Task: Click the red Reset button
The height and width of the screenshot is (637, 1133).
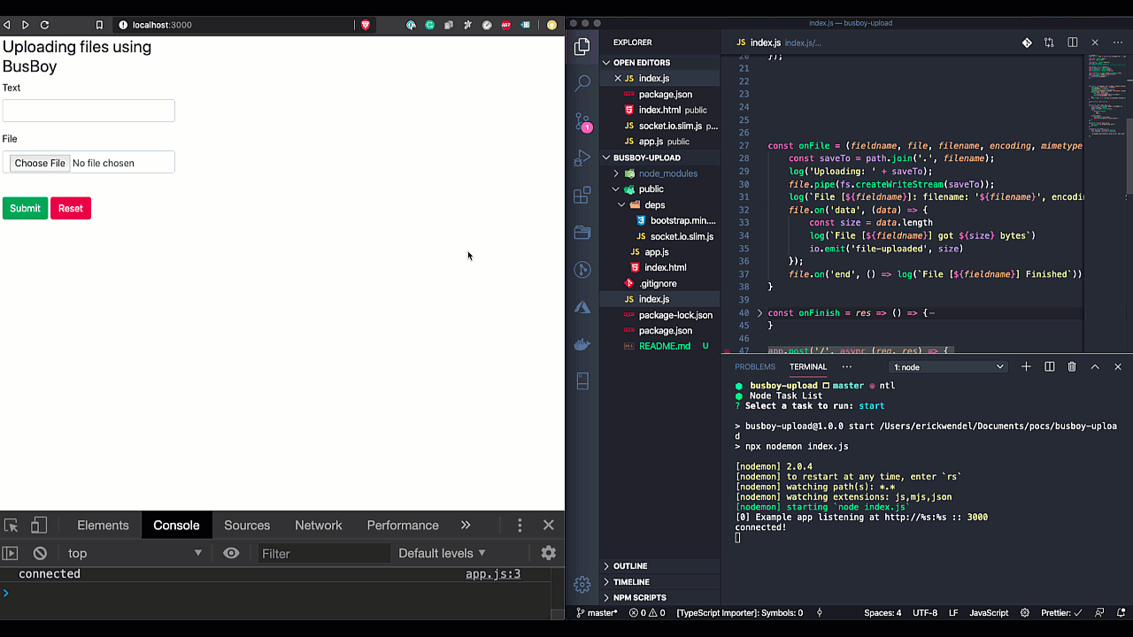Action: coord(71,208)
